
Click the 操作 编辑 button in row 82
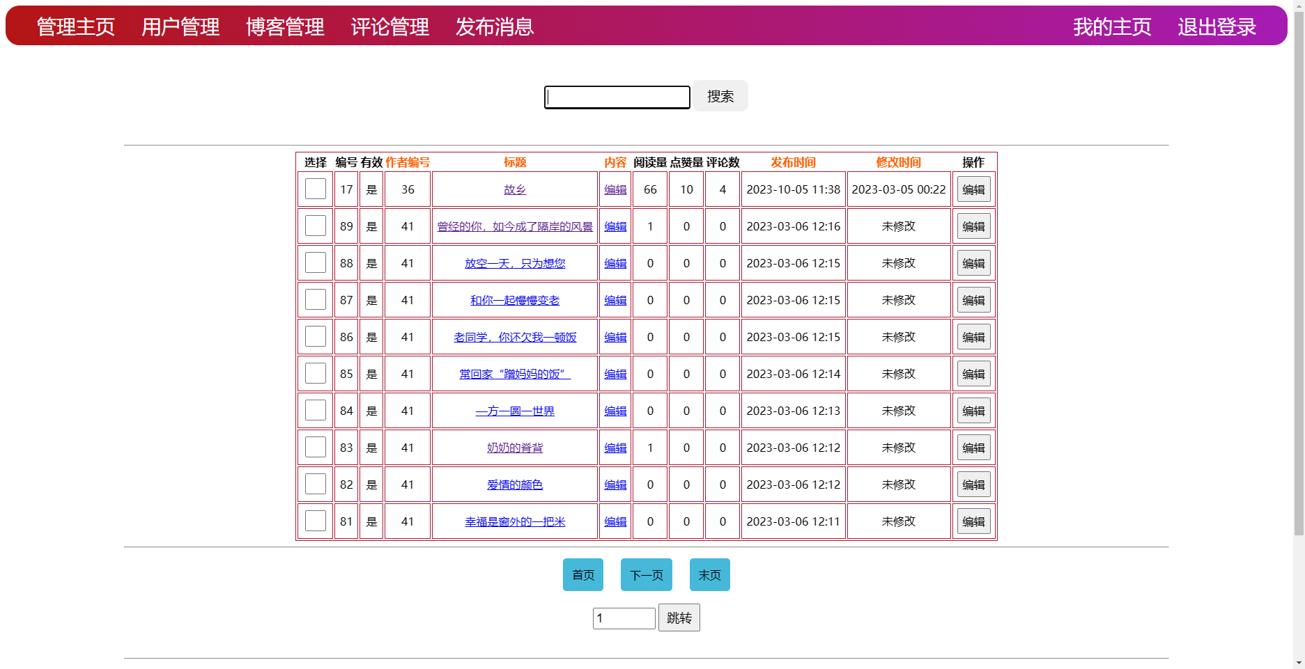click(973, 485)
